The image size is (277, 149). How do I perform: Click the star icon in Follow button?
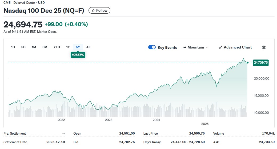pos(93,11)
